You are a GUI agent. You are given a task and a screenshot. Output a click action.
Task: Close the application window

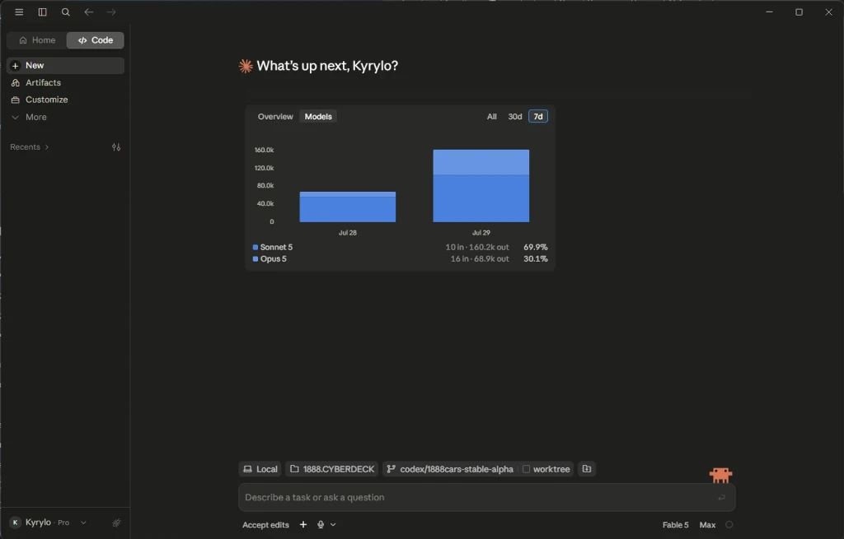click(828, 12)
